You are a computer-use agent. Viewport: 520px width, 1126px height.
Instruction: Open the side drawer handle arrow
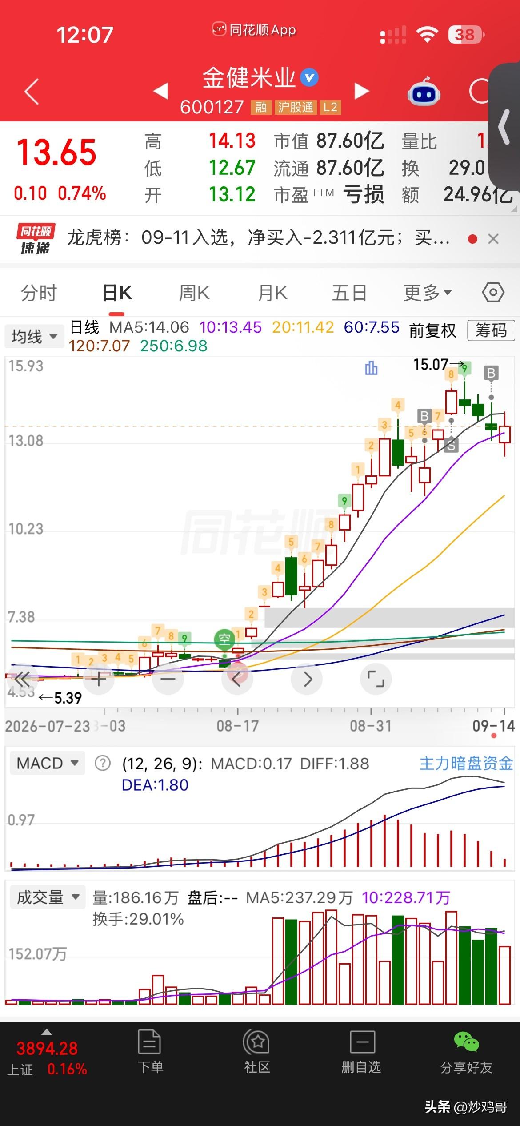504,127
